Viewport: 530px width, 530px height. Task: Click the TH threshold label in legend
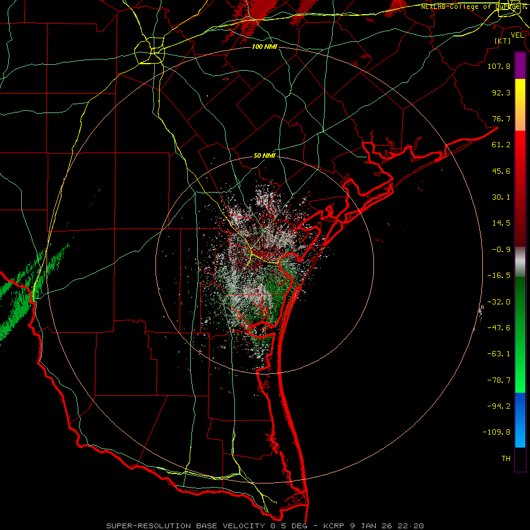click(506, 459)
